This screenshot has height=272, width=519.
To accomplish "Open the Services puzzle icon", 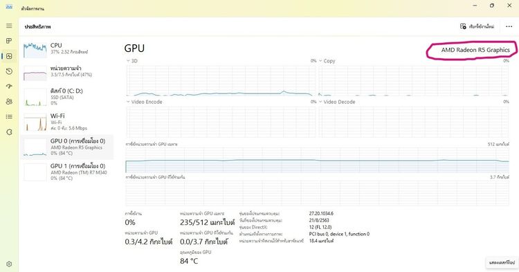I will (9, 132).
